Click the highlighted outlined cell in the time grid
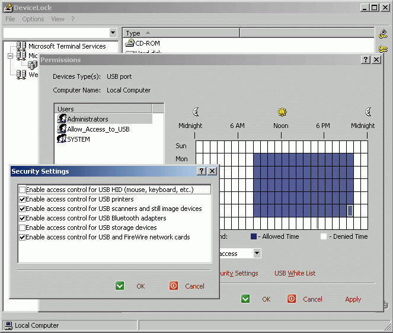The height and width of the screenshot is (333, 393). click(x=350, y=210)
